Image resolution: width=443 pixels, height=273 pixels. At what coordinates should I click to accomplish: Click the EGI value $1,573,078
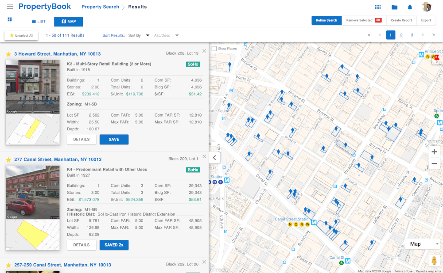(89, 200)
